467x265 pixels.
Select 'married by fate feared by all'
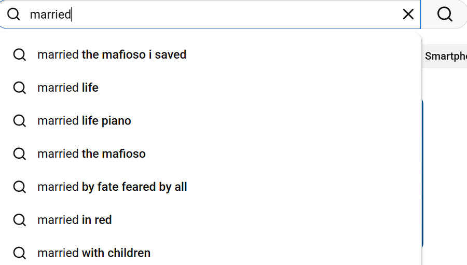tap(112, 187)
